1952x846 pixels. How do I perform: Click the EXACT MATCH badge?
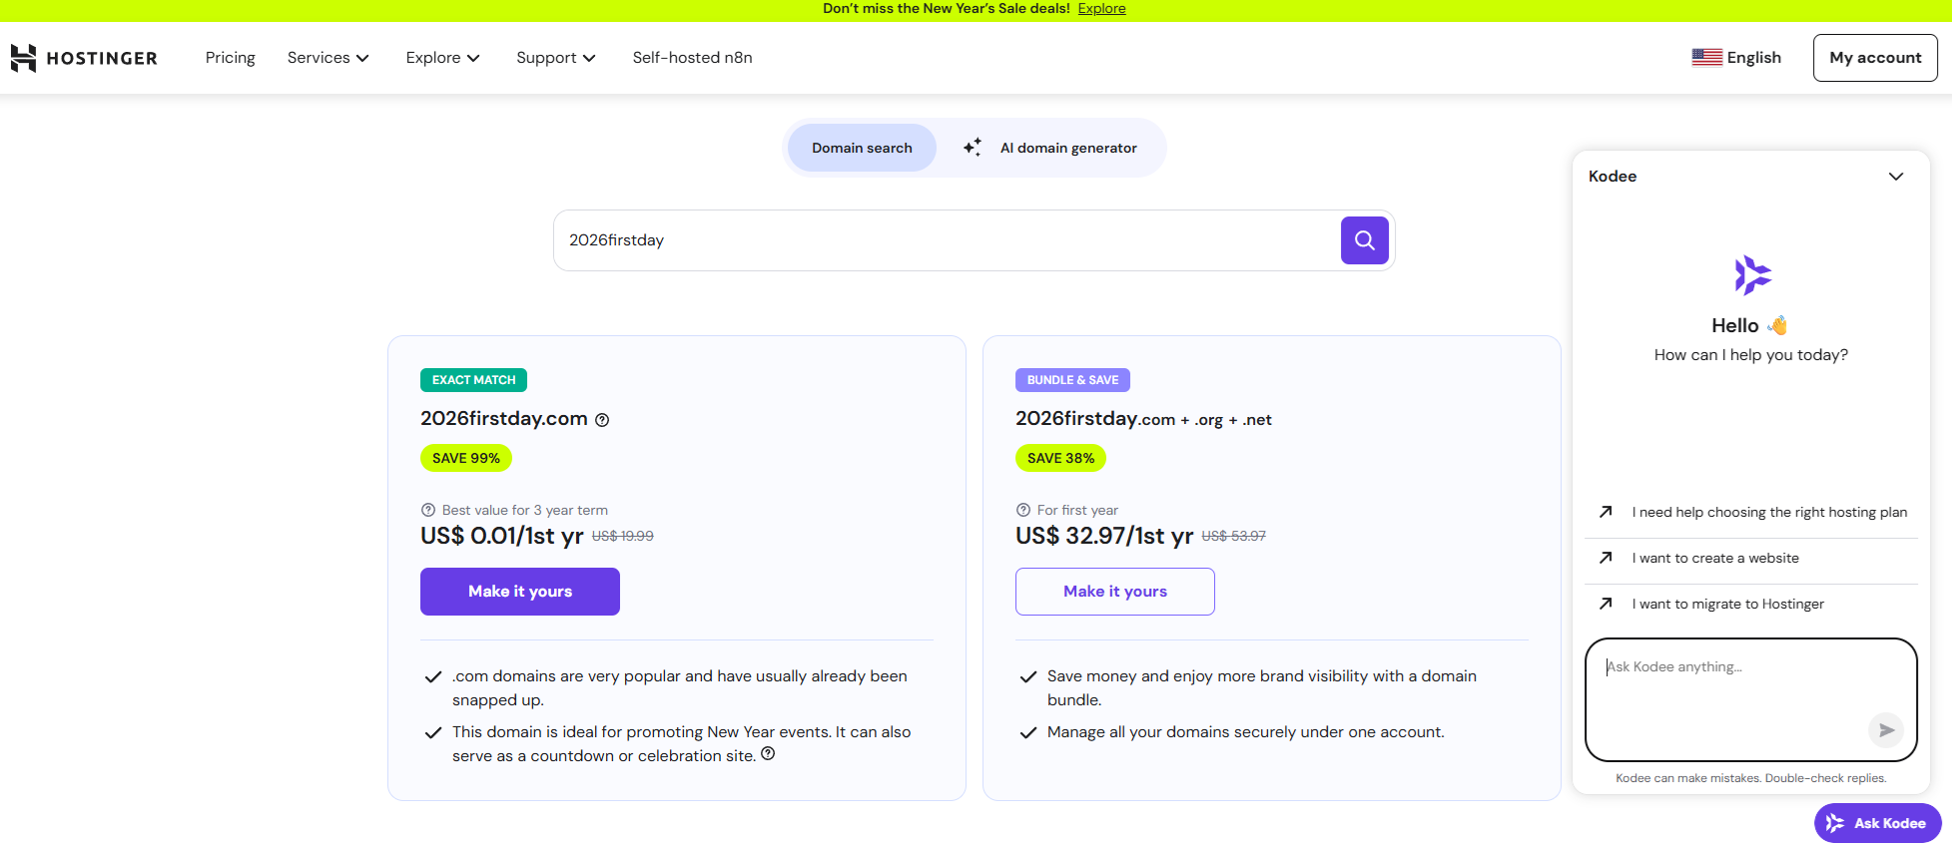point(473,380)
